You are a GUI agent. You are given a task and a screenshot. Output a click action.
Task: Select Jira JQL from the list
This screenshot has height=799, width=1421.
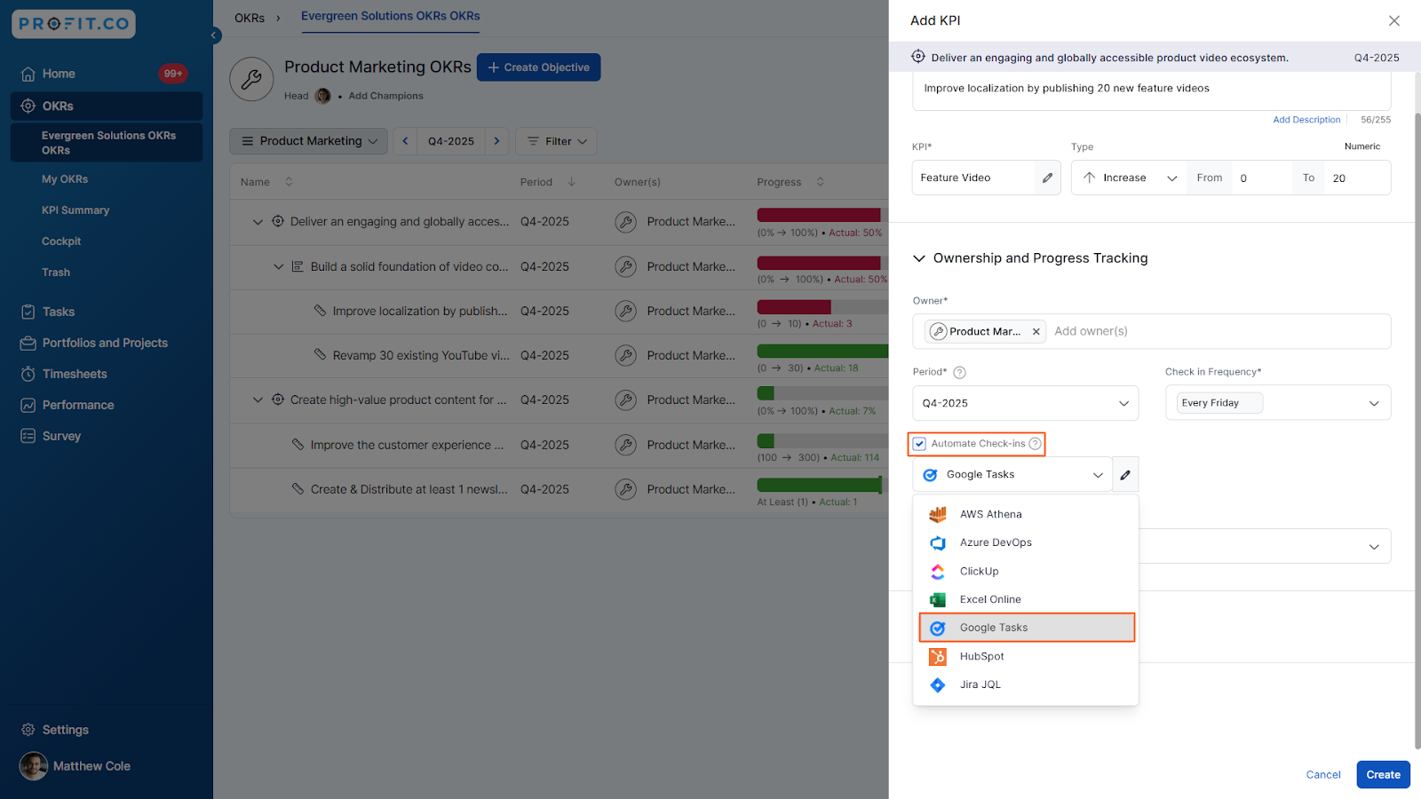(x=1025, y=684)
